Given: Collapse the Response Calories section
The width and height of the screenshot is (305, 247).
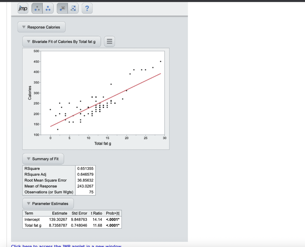Looking at the screenshot, I should point(24,27).
